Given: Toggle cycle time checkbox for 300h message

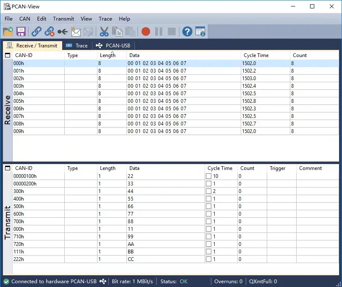Looking at the screenshot, I should click(x=208, y=191).
